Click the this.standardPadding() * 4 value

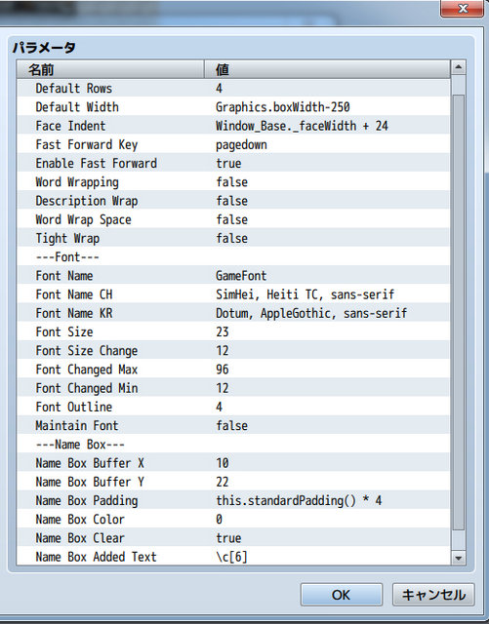[x=327, y=500]
